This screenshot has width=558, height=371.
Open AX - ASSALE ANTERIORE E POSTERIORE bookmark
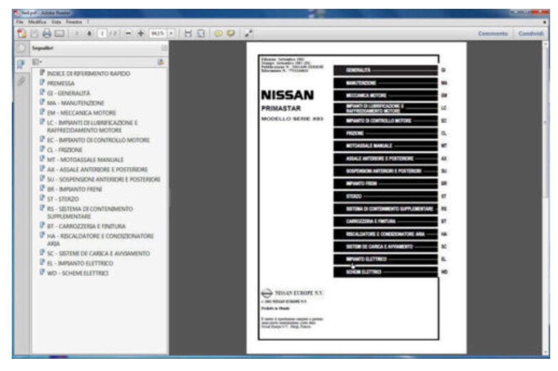coord(97,169)
